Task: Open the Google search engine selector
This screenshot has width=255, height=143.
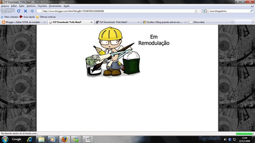Action: [206, 11]
